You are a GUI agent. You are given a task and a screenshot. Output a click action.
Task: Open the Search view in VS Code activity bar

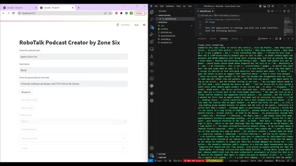pos(152,19)
